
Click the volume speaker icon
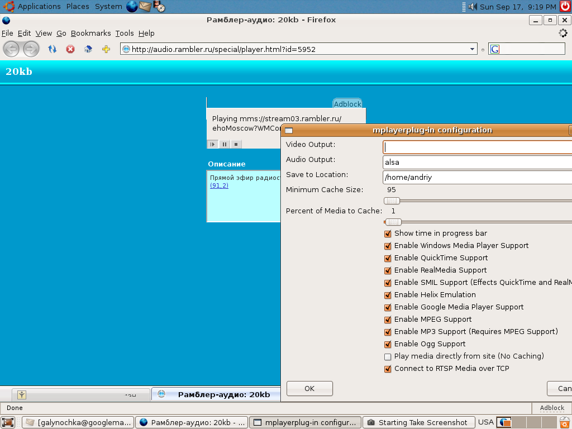pos(473,7)
